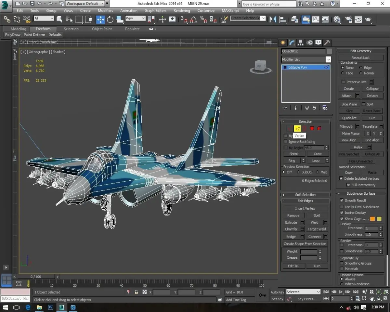Uncheck Delete Isolated Vertices
Screen dimensions: 390x312
[x=341, y=178]
